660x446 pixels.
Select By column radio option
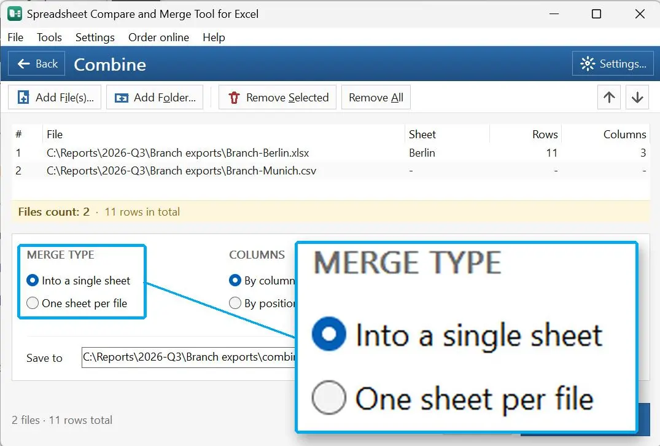[x=262, y=281]
